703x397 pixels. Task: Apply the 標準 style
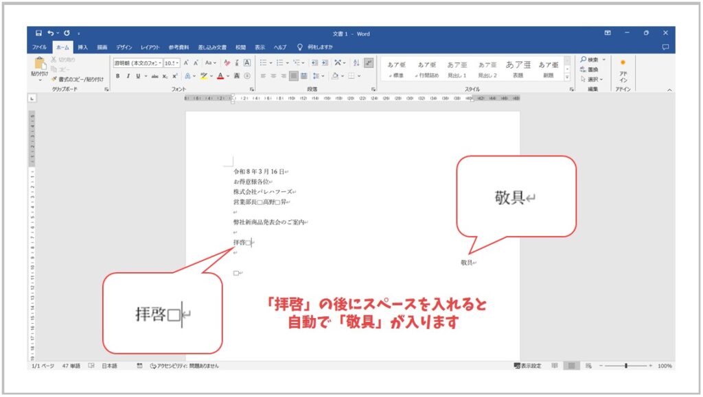(x=396, y=69)
